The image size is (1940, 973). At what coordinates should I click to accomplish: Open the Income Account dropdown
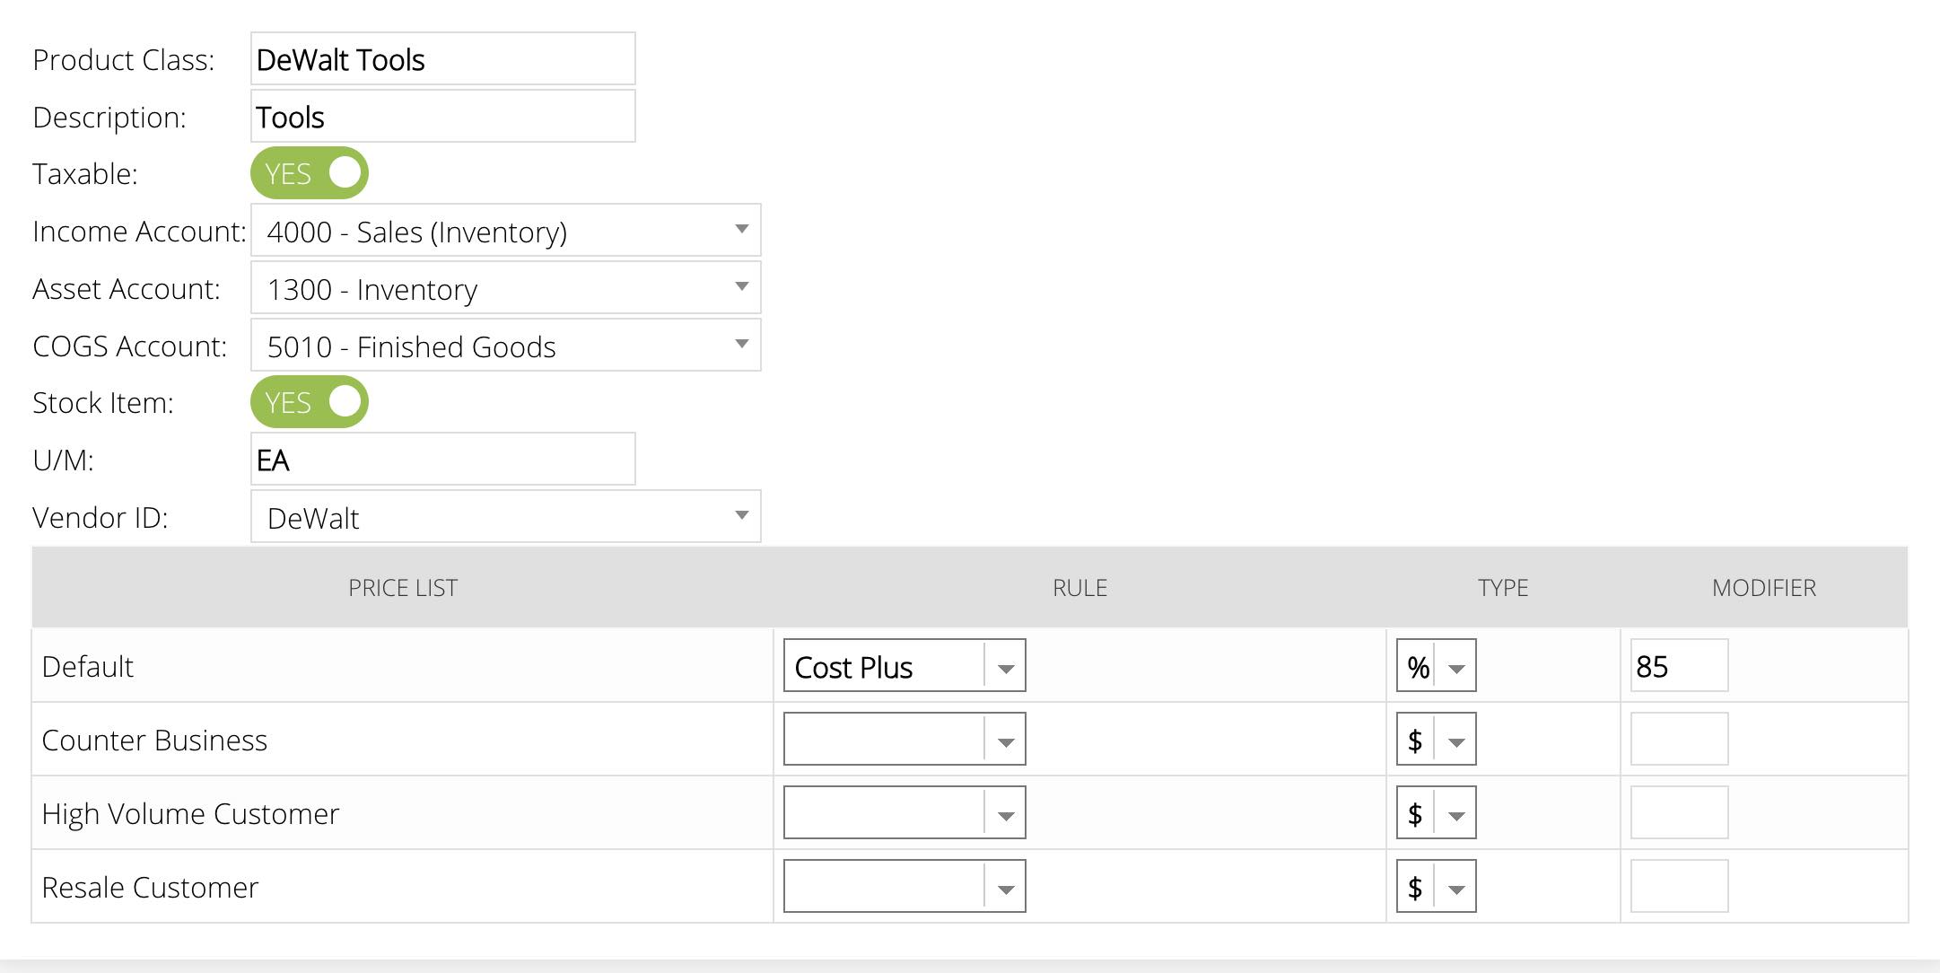click(x=506, y=231)
